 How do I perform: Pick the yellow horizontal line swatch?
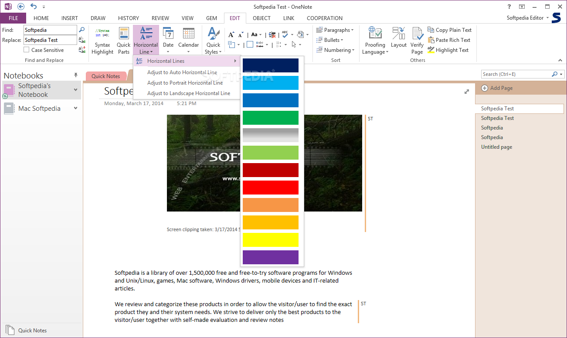click(x=271, y=240)
